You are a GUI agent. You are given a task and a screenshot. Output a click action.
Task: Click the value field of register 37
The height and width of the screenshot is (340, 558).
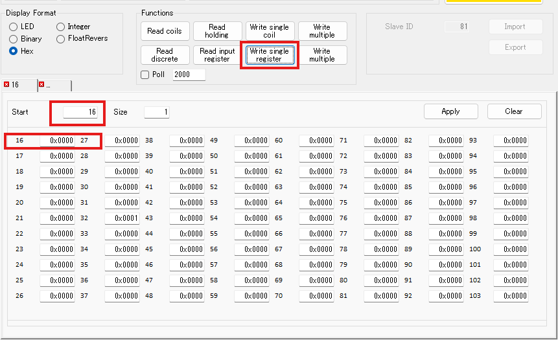[x=122, y=296]
